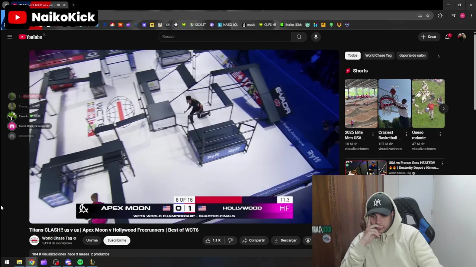
Task: Open the music bookmark
Action: click(x=248, y=25)
